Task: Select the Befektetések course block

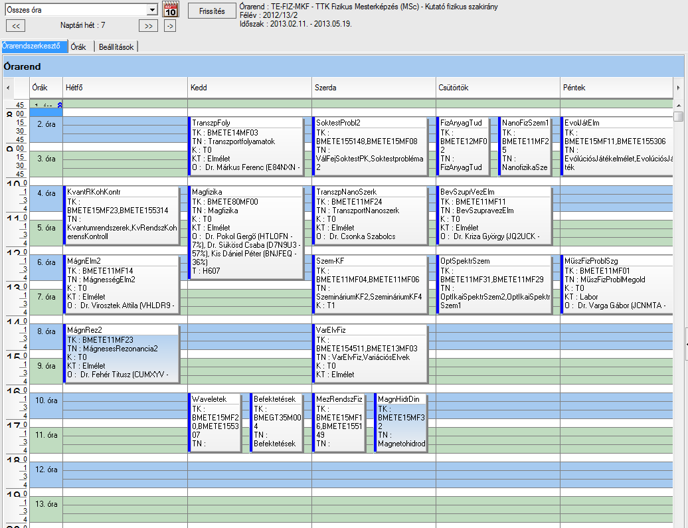Action: pos(277,422)
